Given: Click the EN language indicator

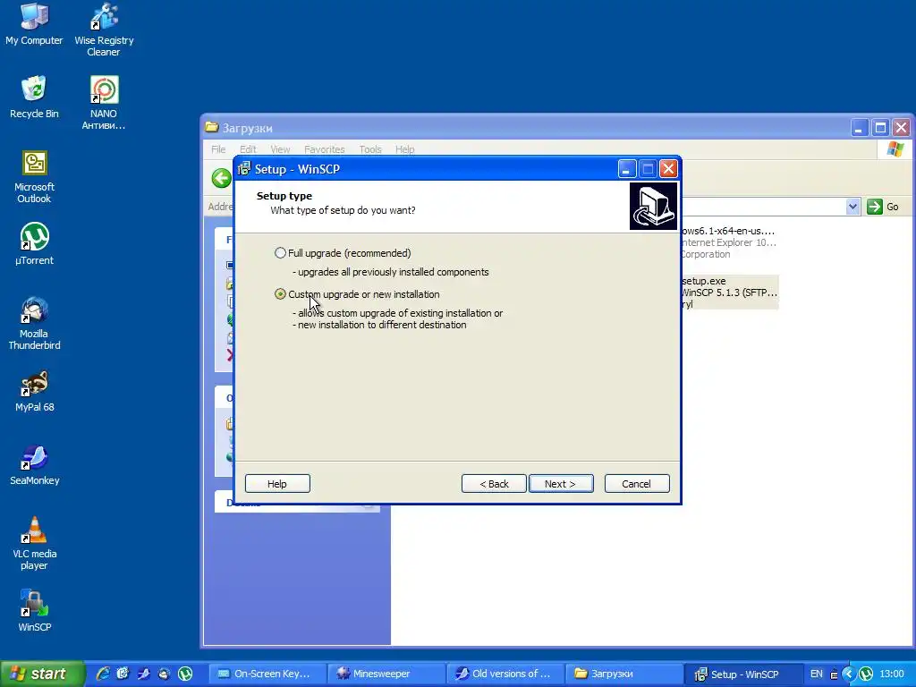Looking at the screenshot, I should (x=816, y=674).
